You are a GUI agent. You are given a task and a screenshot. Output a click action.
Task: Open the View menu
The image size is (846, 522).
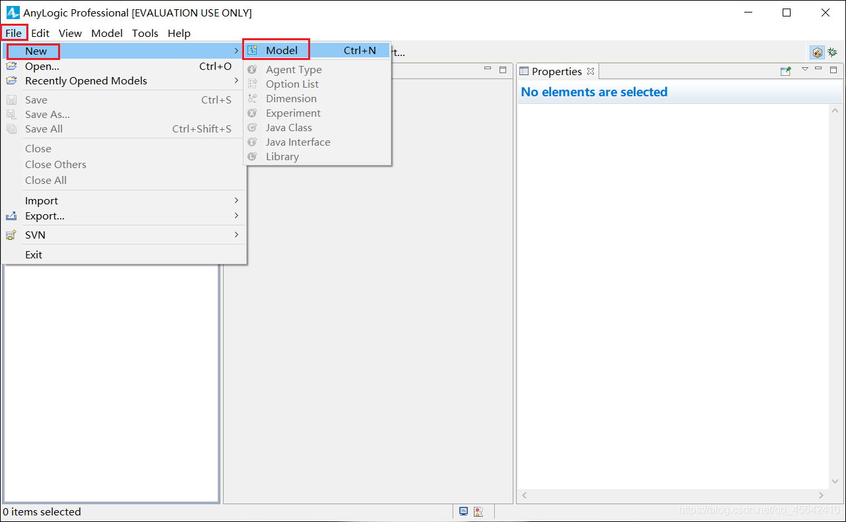[70, 33]
